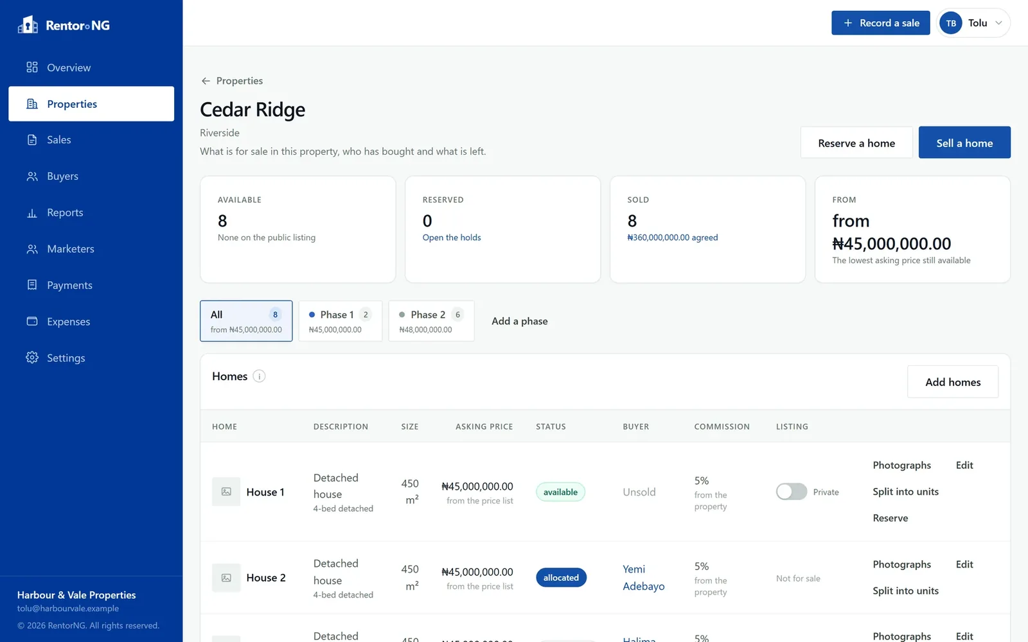Click the Sales document icon in sidebar

pos(32,140)
